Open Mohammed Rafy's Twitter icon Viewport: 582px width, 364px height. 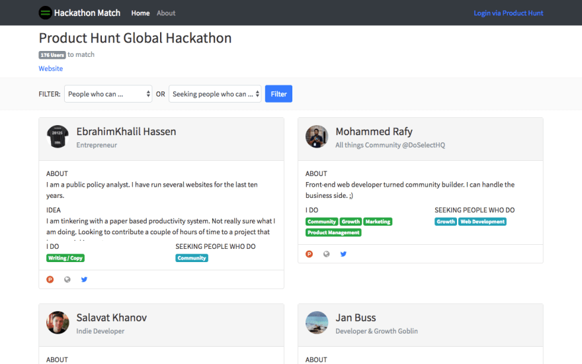click(343, 254)
